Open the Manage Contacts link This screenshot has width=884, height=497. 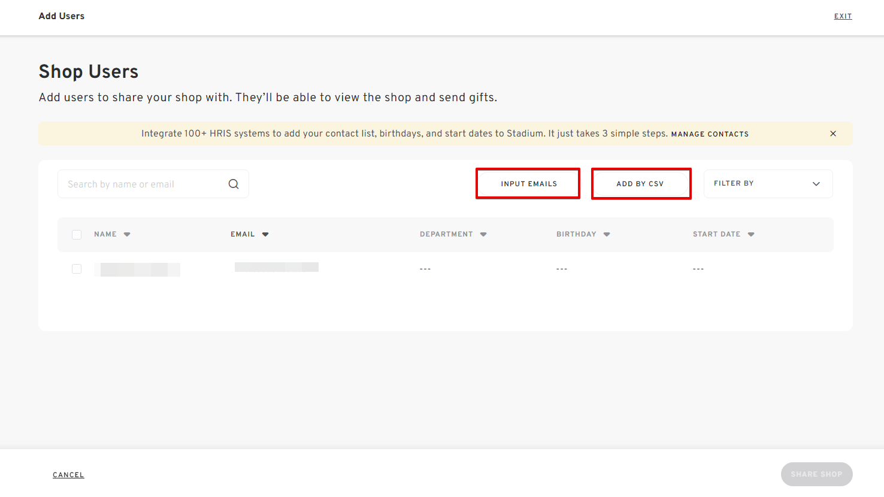(710, 134)
